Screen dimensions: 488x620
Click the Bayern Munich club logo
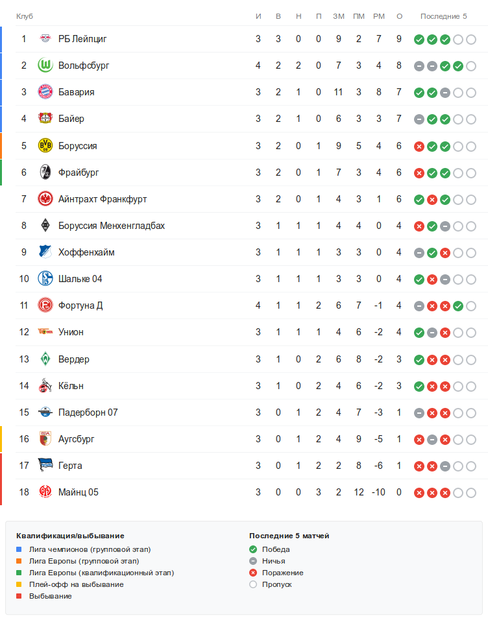[45, 92]
